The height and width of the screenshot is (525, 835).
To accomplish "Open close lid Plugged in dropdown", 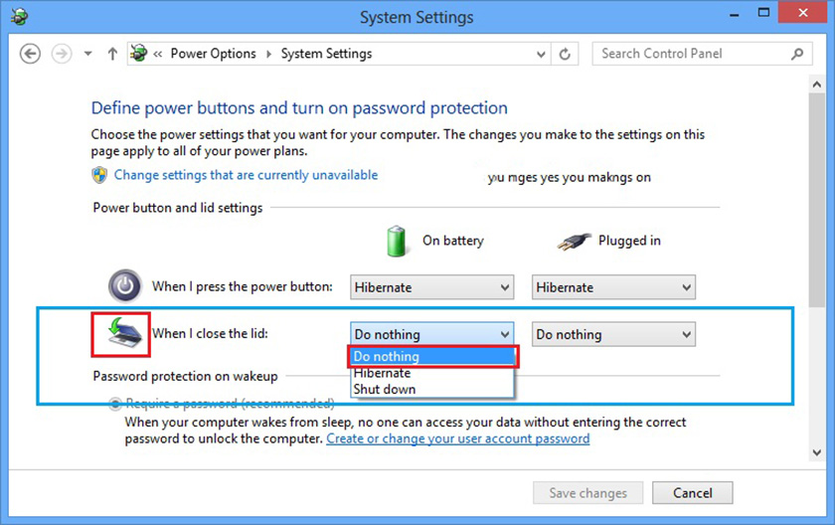I will (613, 335).
